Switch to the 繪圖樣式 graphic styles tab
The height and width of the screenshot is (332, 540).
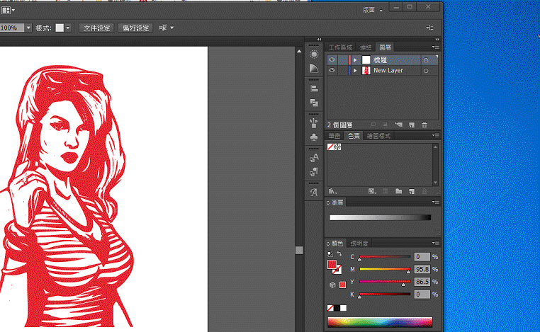[x=378, y=136]
